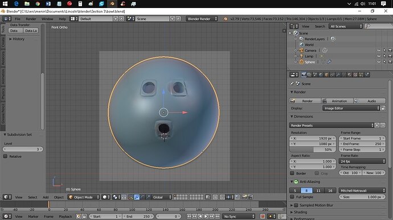393x220 pixels.
Task: Open the Material properties tab icon
Action: pos(350,74)
